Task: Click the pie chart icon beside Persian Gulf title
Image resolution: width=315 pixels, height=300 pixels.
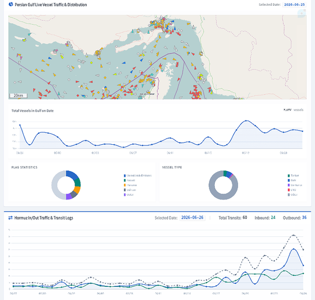Action: (x=11, y=4)
